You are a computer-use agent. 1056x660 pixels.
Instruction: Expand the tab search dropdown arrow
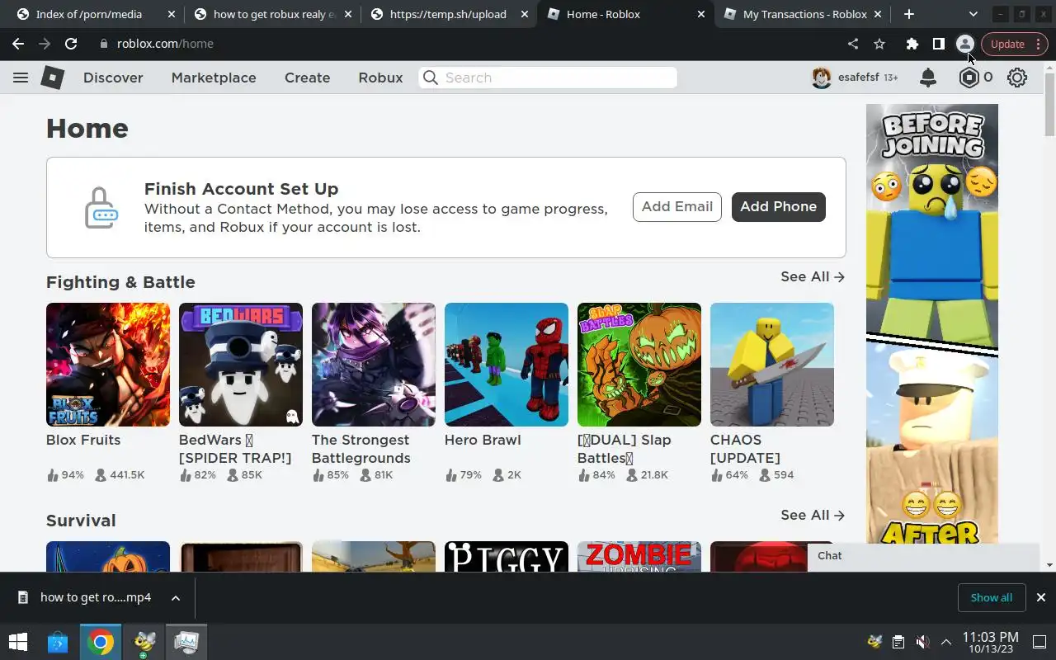[973, 14]
